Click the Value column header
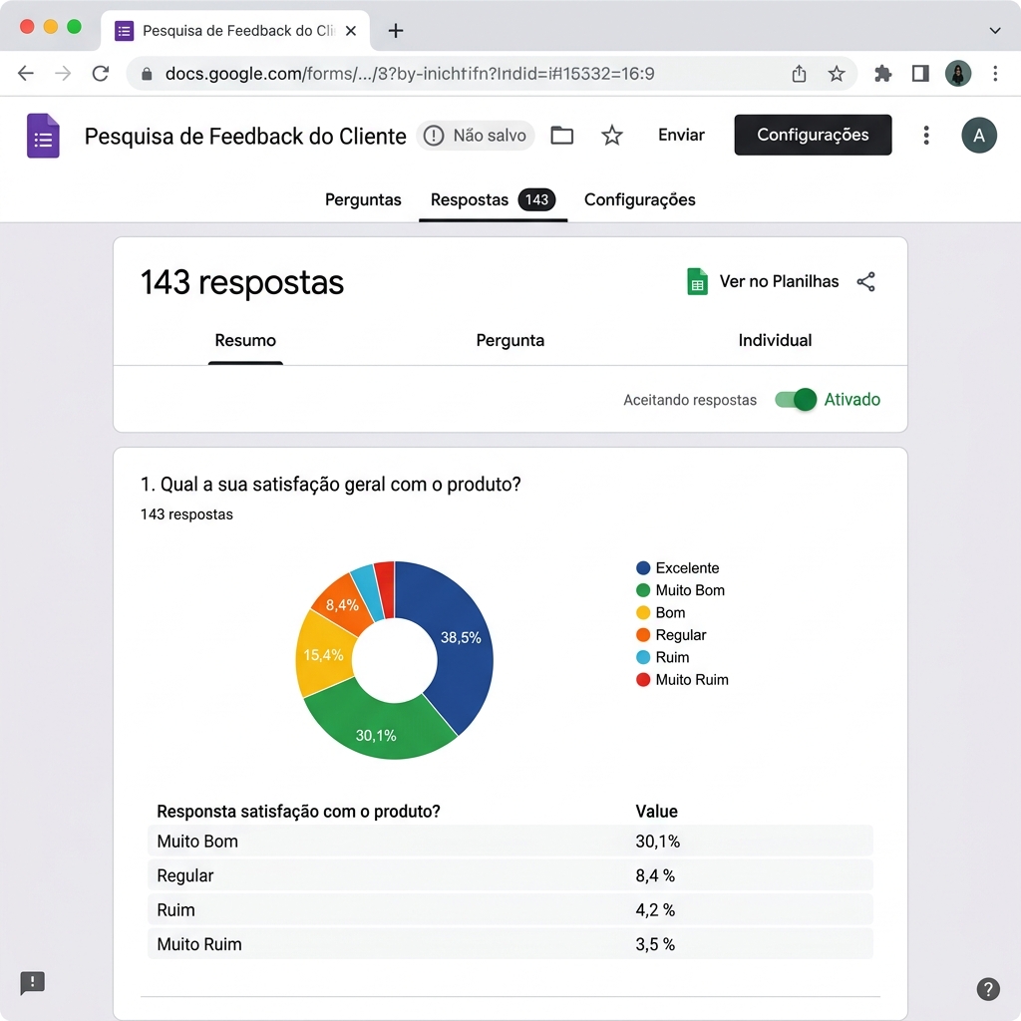This screenshot has height=1021, width=1021. click(656, 812)
